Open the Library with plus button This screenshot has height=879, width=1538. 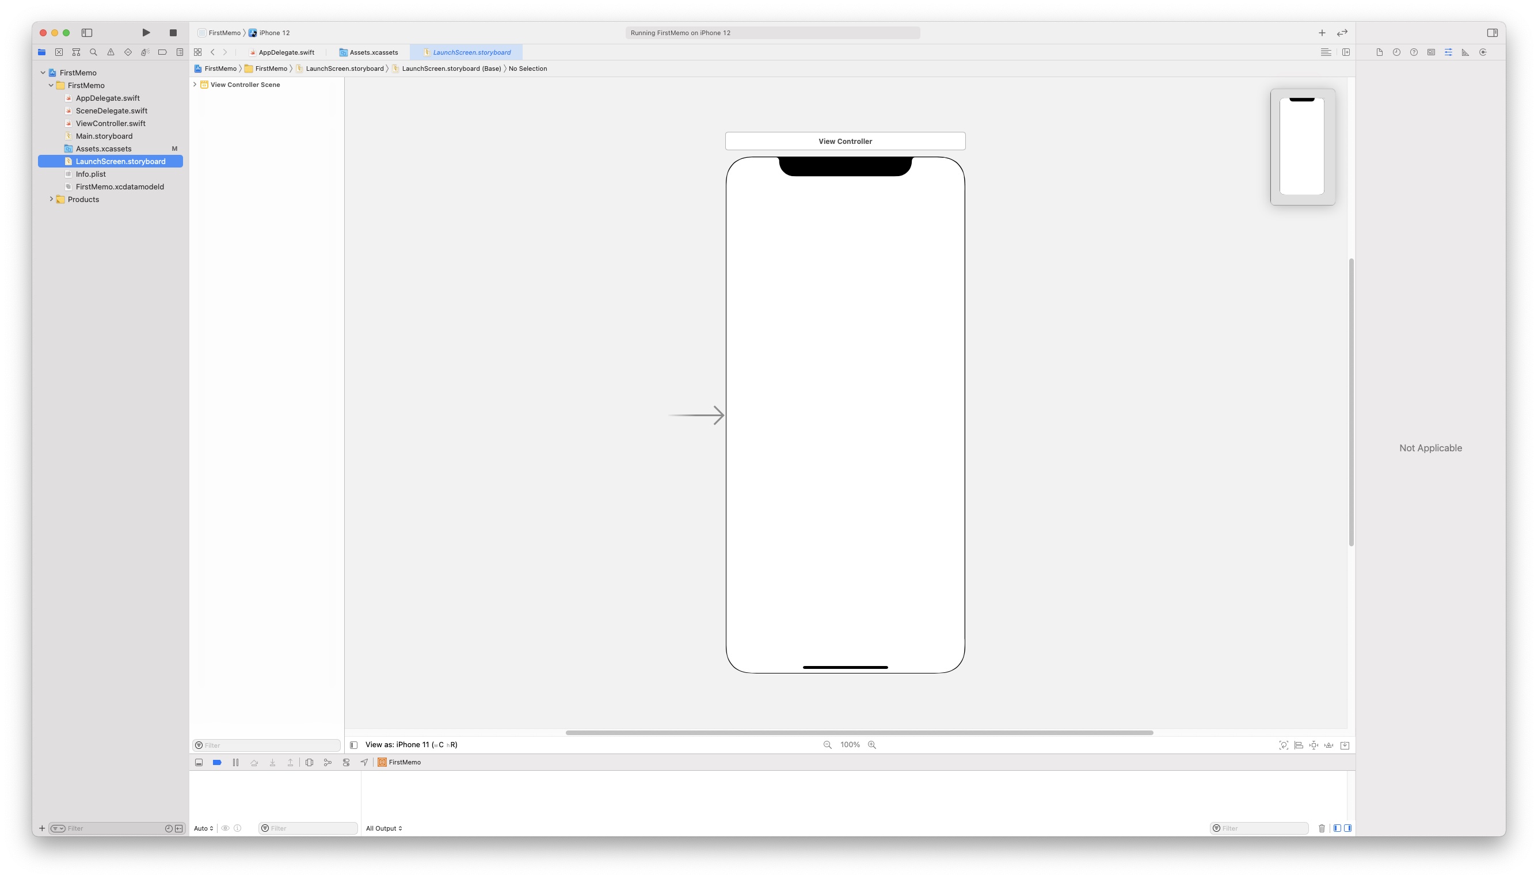click(x=1322, y=33)
